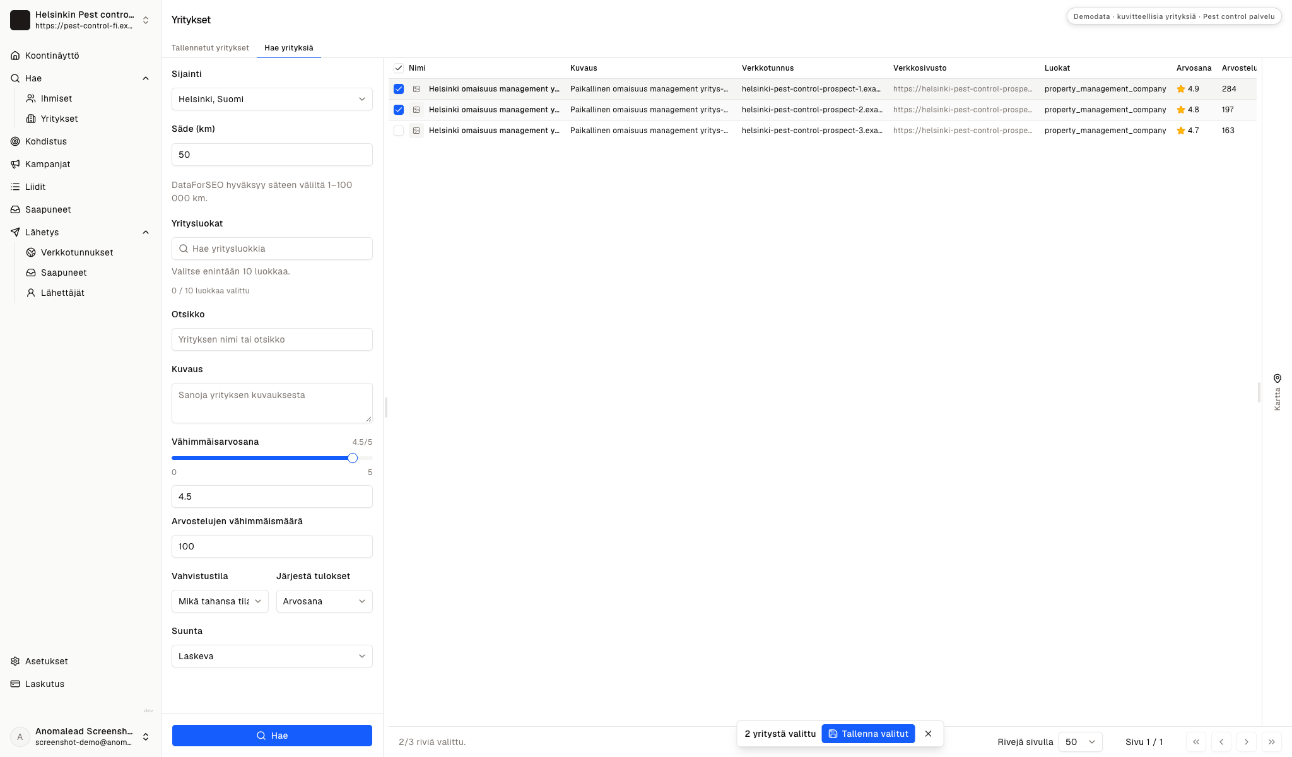Toggle the select-all header checkbox
The width and height of the screenshot is (1292, 757).
point(399,68)
